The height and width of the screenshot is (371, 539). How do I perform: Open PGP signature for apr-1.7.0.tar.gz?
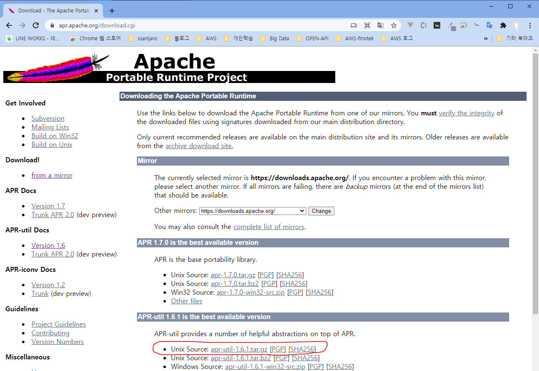pyautogui.click(x=266, y=275)
